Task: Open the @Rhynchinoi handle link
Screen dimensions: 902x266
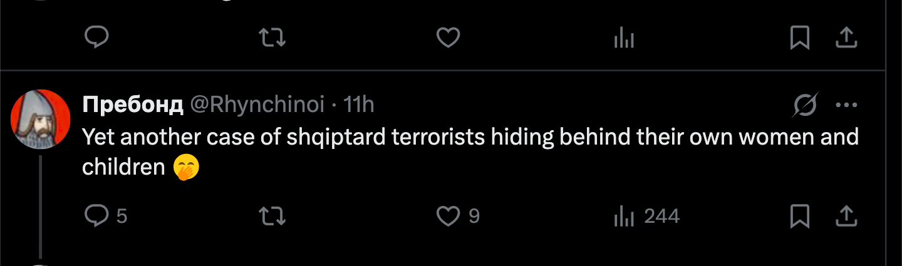Action: (x=257, y=105)
